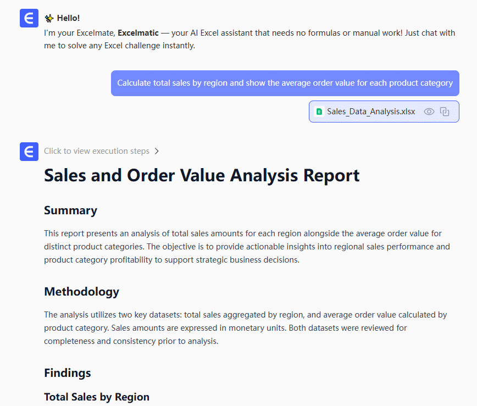Click the Methodology section heading
The width and height of the screenshot is (477, 406).
[81, 292]
